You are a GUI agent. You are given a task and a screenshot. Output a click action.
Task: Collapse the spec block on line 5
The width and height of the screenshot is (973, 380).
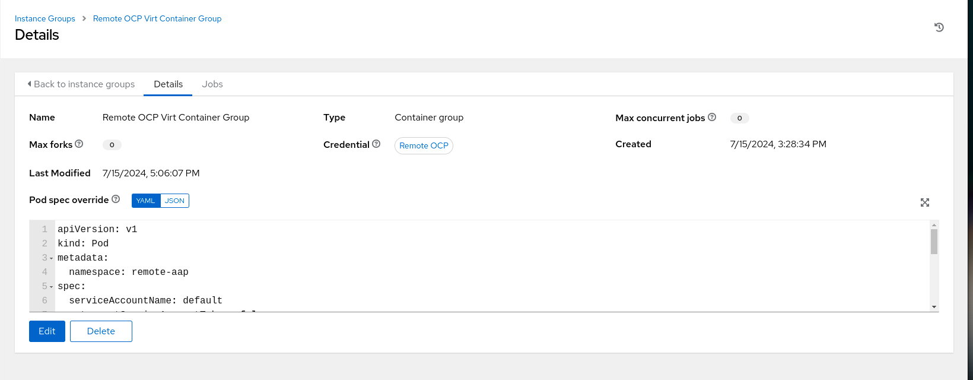coord(52,287)
